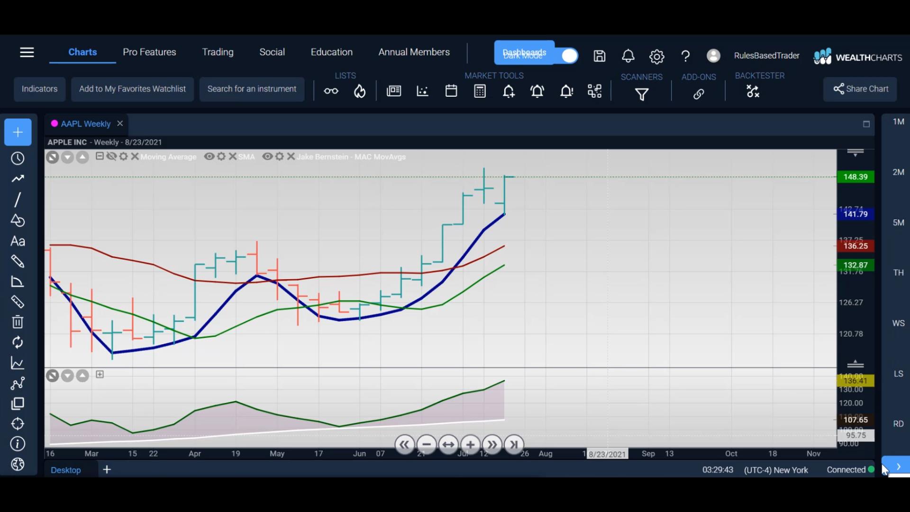
Task: Open the Education menu
Action: (331, 52)
